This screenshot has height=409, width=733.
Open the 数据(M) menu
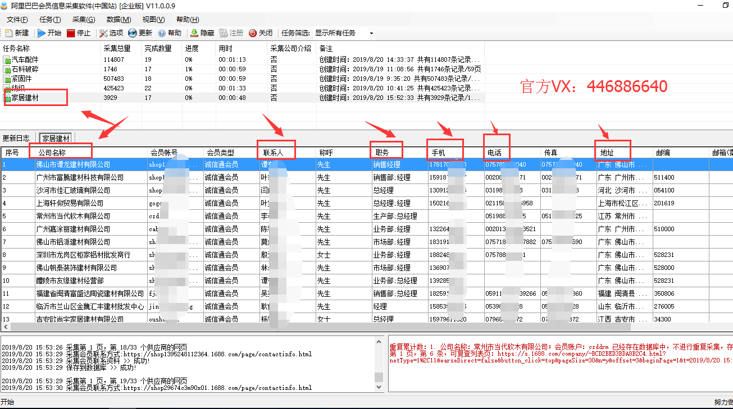click(x=119, y=20)
